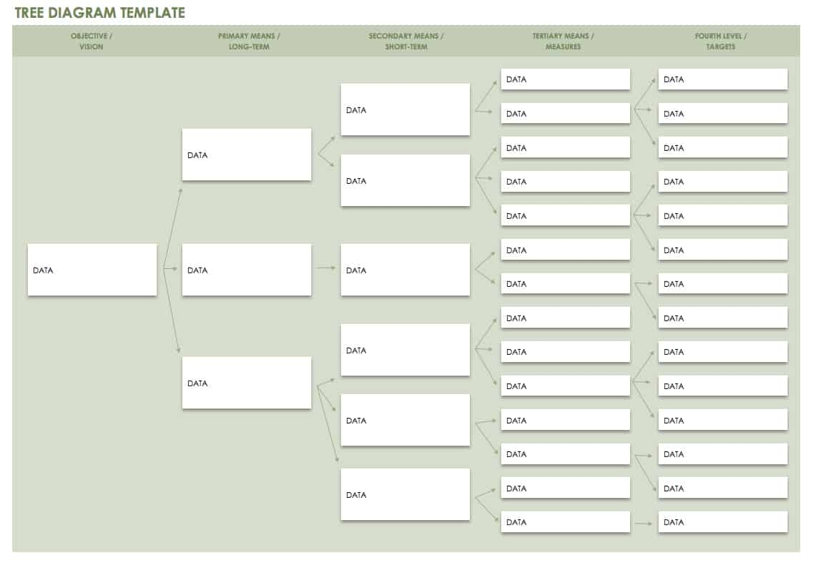The width and height of the screenshot is (816, 573).
Task: Click the second Secondary Means DATA box from top
Action: click(405, 180)
